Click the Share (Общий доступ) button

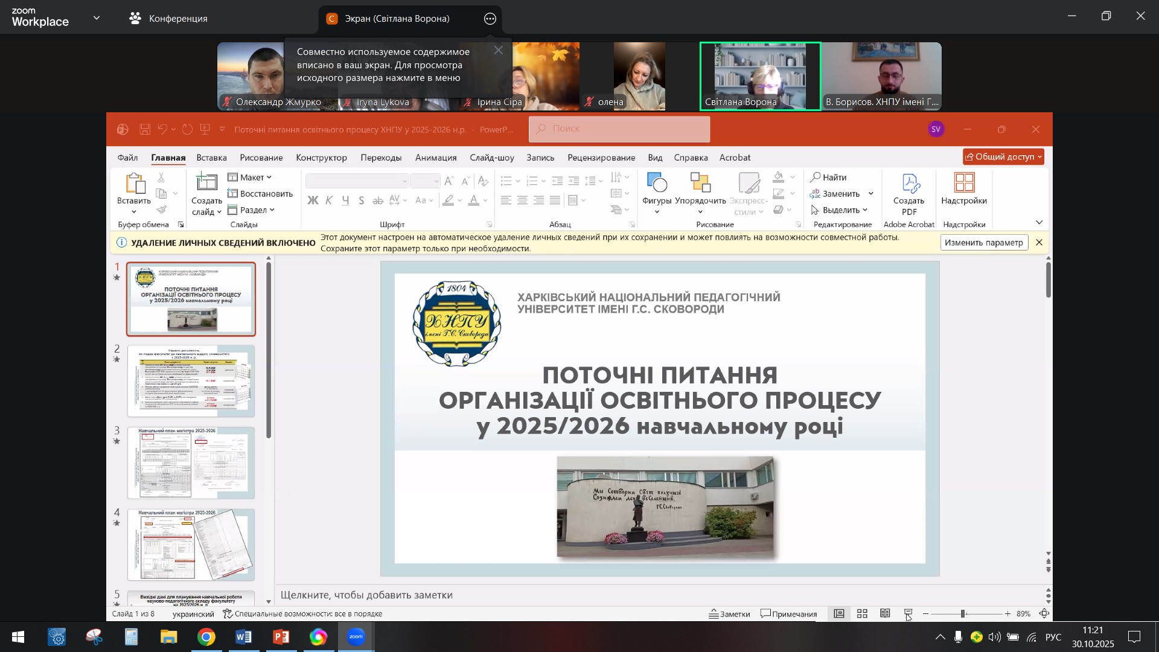click(x=1003, y=157)
